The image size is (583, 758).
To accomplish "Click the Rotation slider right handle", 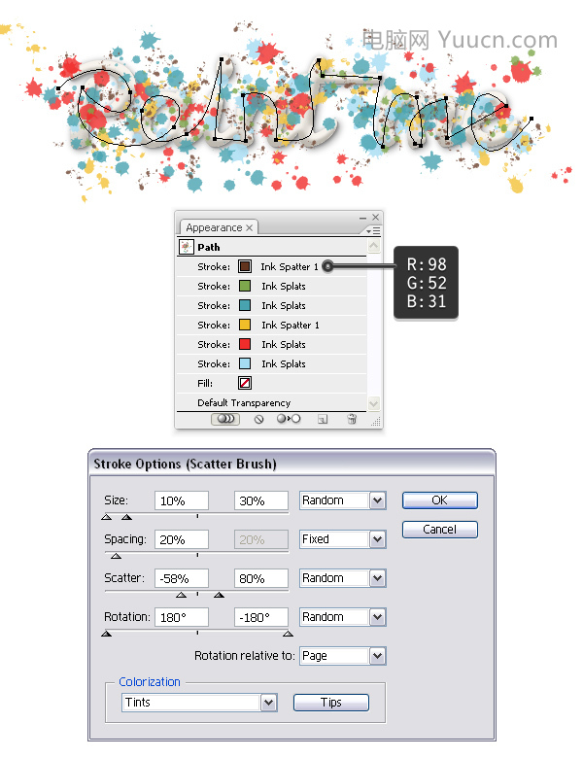I will click(289, 634).
